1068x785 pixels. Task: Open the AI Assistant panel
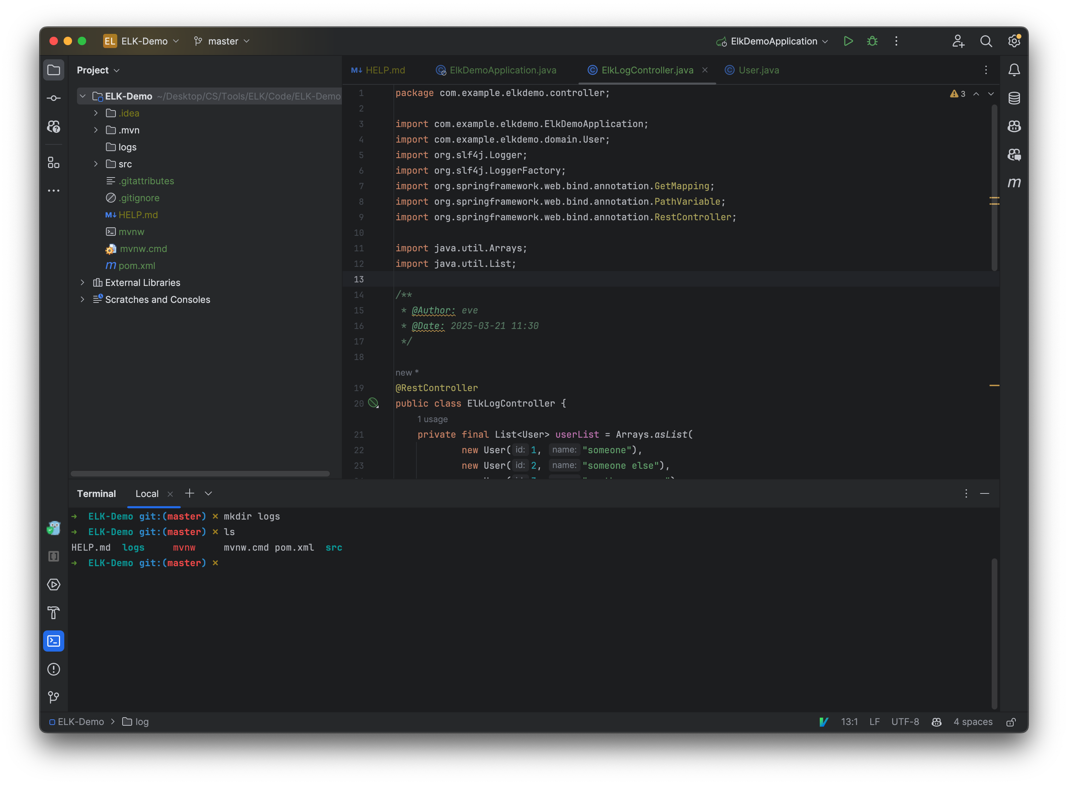coord(1014,155)
